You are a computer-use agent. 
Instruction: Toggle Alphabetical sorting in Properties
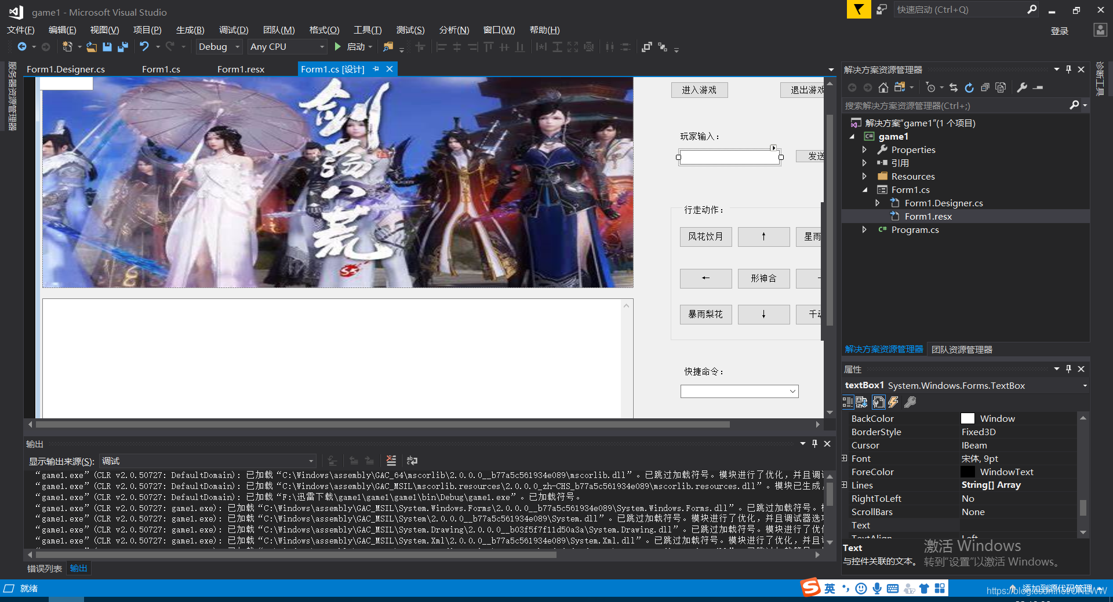tap(861, 402)
